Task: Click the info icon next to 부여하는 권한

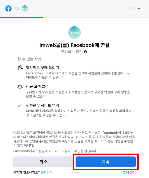Action: pyautogui.click(x=85, y=52)
